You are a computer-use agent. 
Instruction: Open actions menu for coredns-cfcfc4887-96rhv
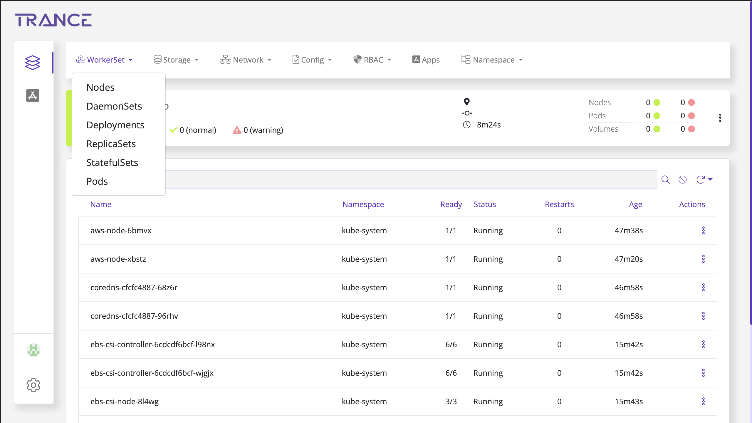tap(703, 316)
